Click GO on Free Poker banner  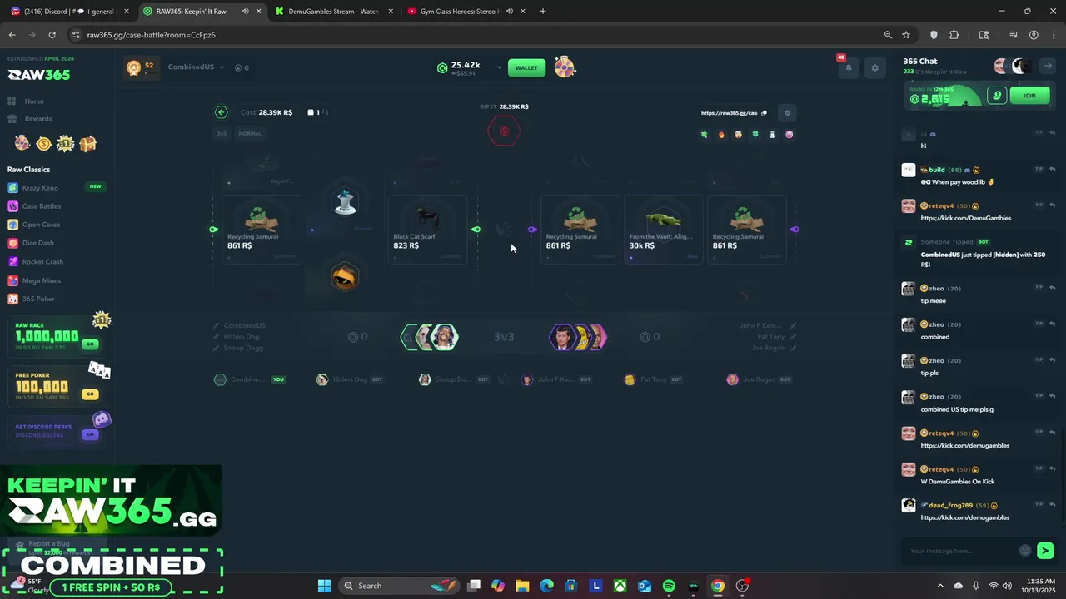90,394
